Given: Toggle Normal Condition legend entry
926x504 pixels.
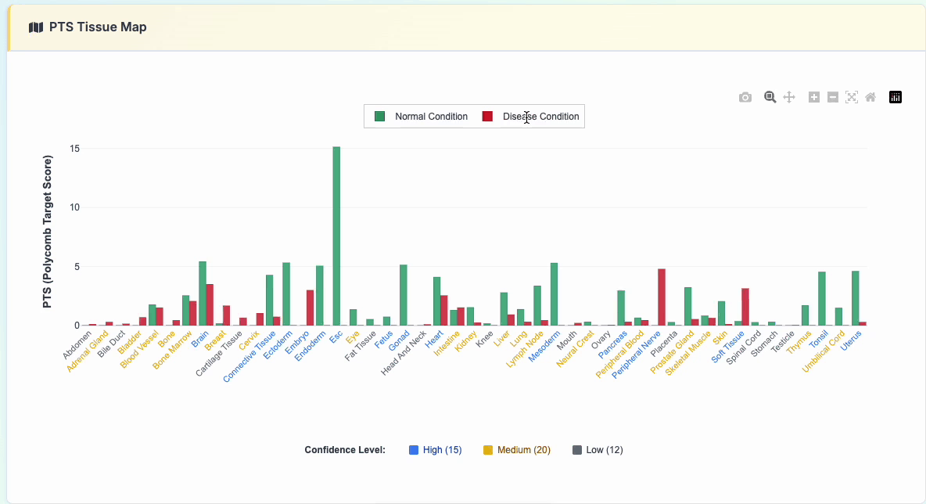Looking at the screenshot, I should click(430, 117).
